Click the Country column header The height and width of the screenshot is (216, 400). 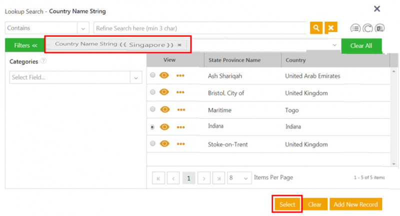click(295, 60)
